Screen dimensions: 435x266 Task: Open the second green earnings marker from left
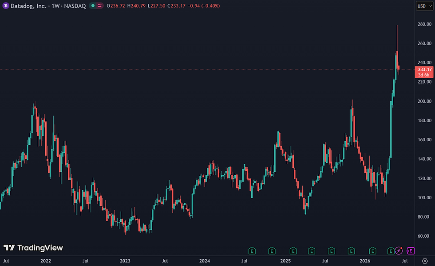click(x=272, y=251)
